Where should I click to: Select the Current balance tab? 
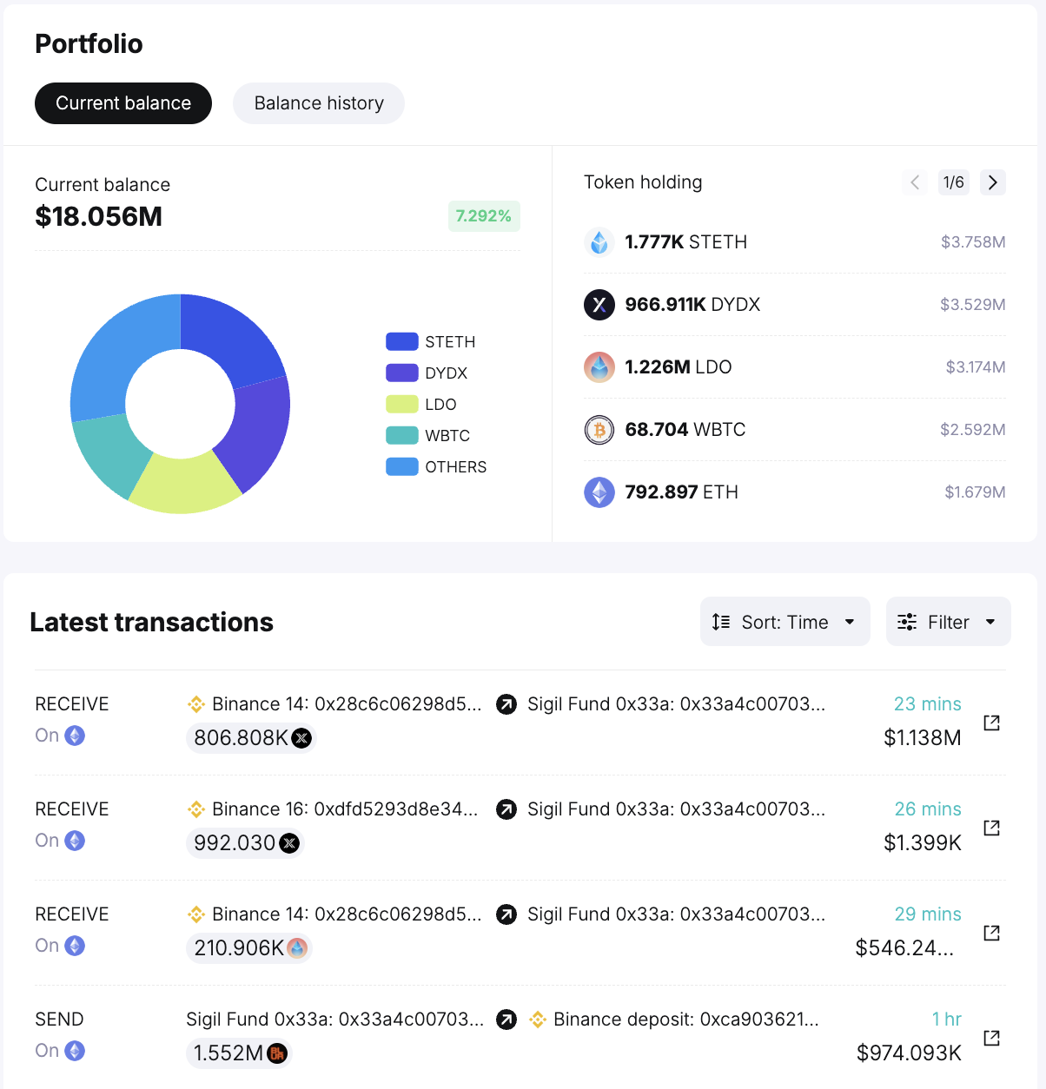[122, 103]
